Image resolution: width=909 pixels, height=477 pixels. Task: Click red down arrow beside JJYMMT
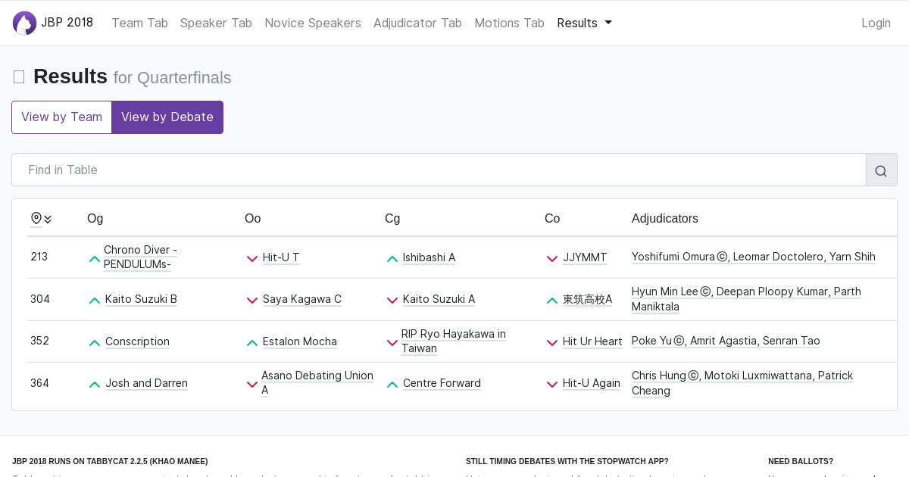click(x=552, y=258)
